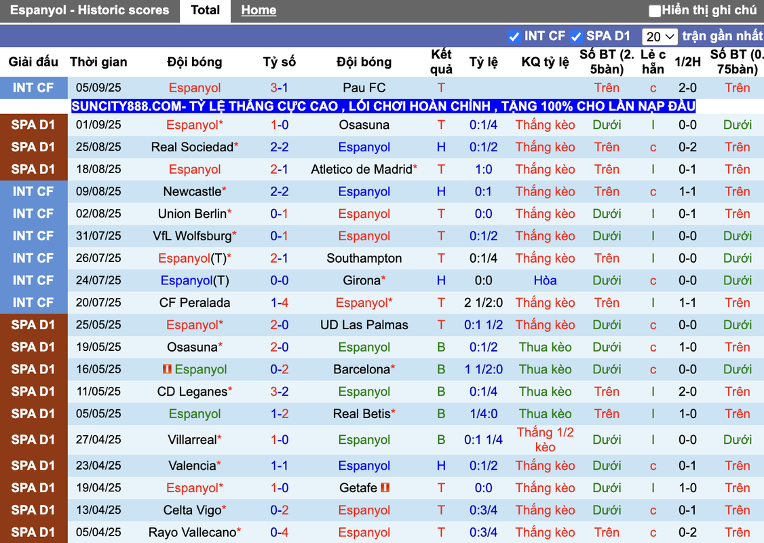The width and height of the screenshot is (764, 543).
Task: Click the Girona* team name
Action: 364,280
